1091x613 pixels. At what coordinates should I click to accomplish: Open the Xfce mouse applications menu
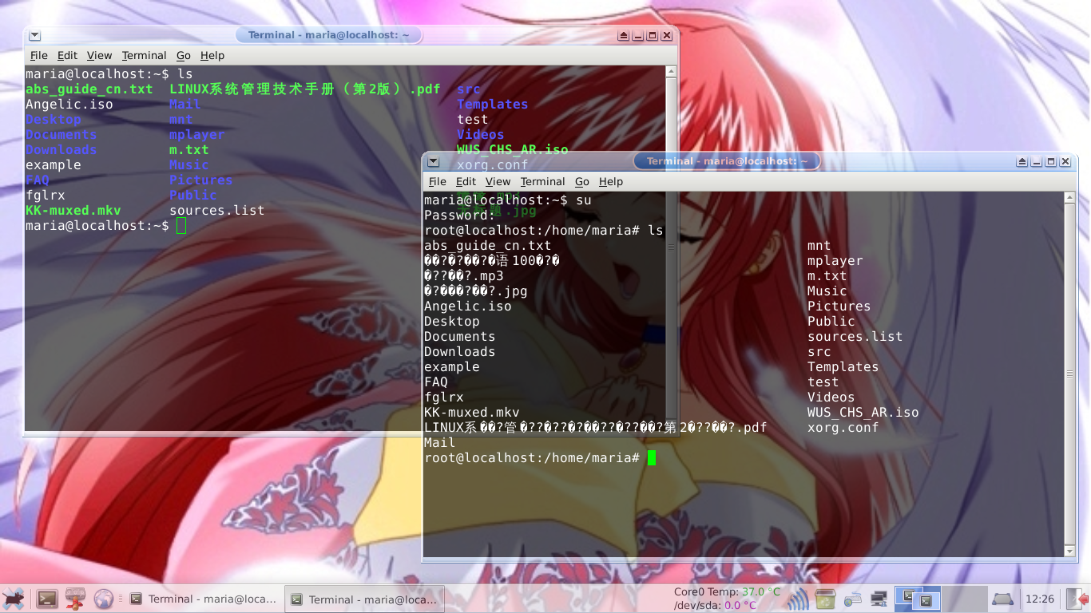pos(13,598)
